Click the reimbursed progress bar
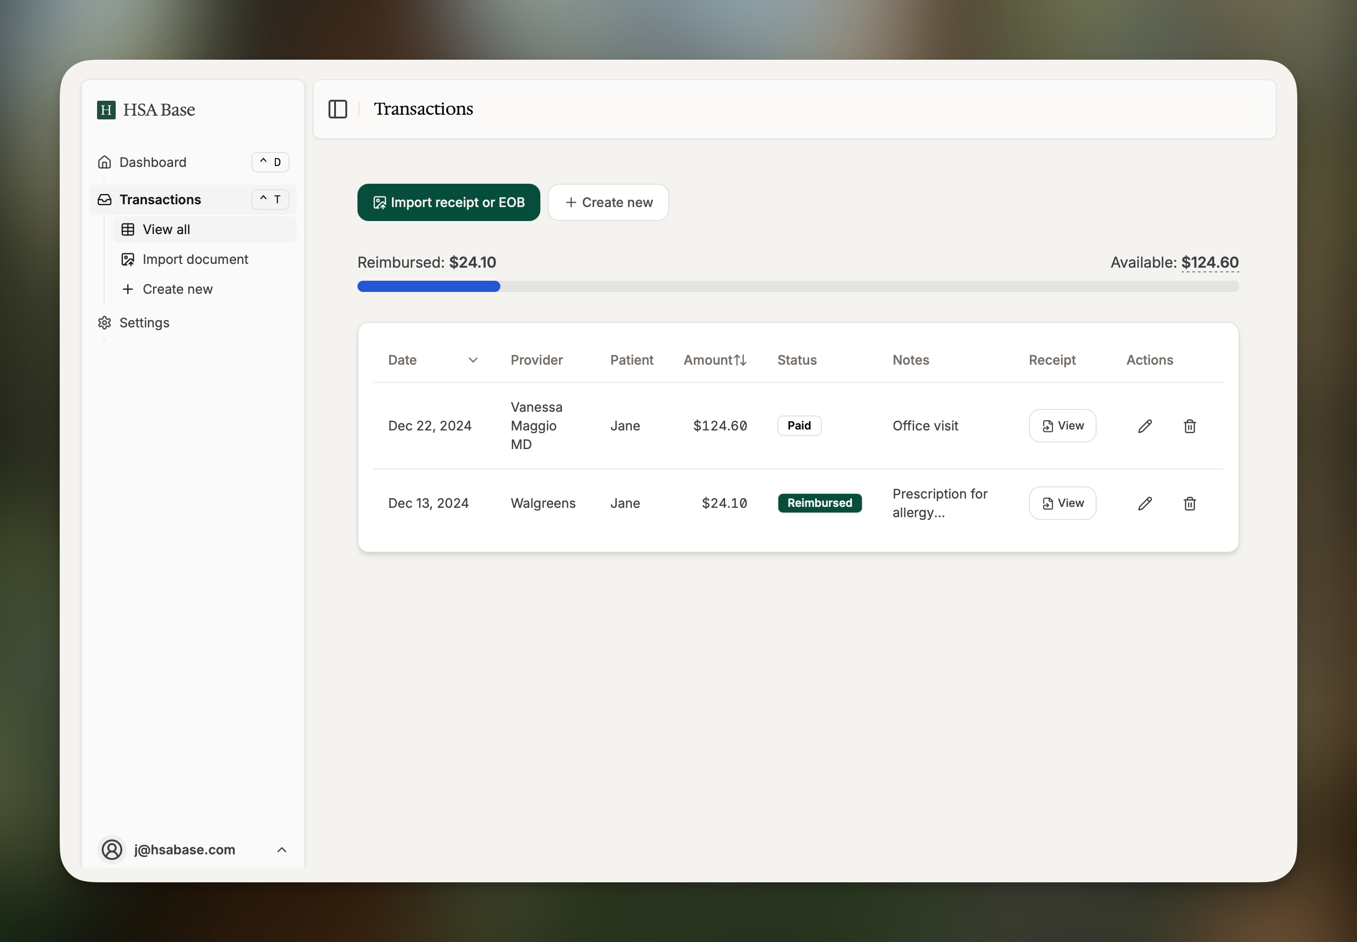 pyautogui.click(x=797, y=286)
